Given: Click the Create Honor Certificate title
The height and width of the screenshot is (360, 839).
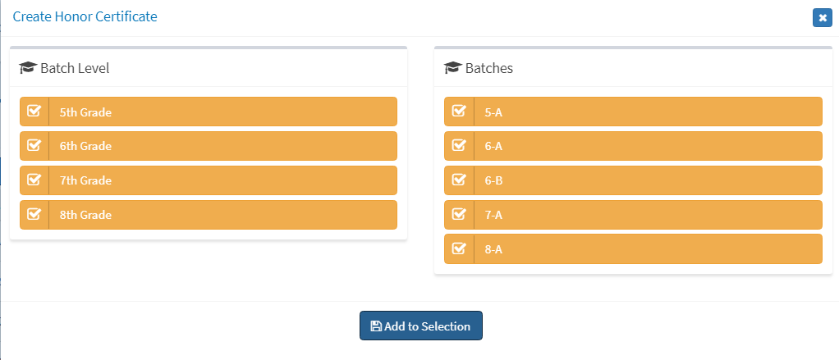Looking at the screenshot, I should 85,16.
